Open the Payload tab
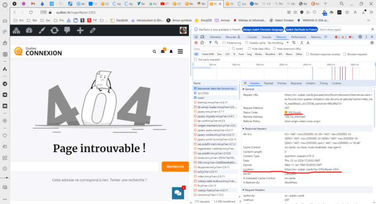376x204 pixels. tap(268, 83)
